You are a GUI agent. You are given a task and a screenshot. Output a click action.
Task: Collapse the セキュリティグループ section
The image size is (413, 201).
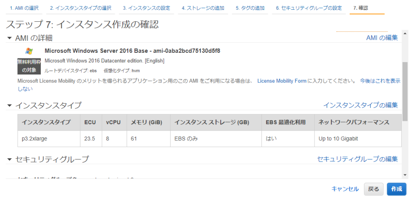(x=10, y=159)
